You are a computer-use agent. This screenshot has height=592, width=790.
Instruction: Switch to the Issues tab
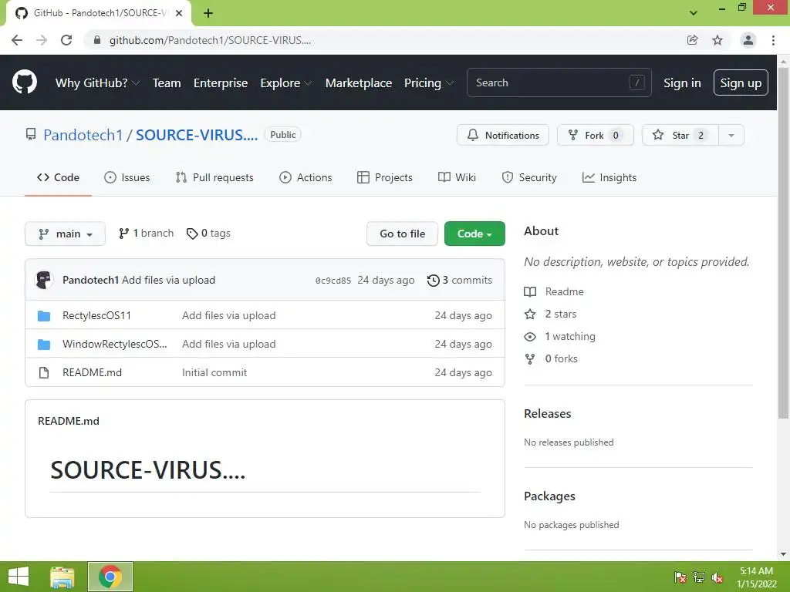click(x=127, y=178)
